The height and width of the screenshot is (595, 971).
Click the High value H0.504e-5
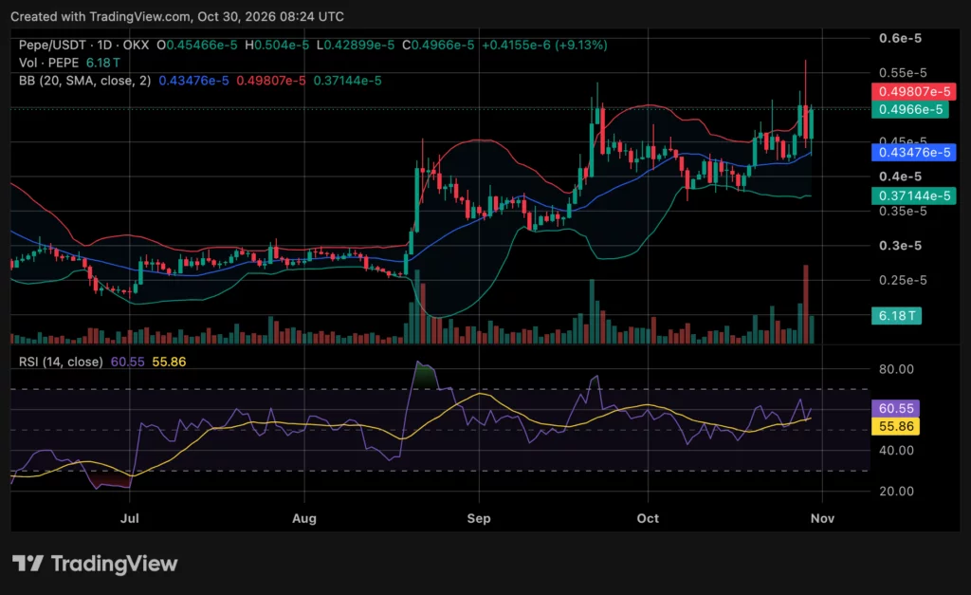[277, 46]
